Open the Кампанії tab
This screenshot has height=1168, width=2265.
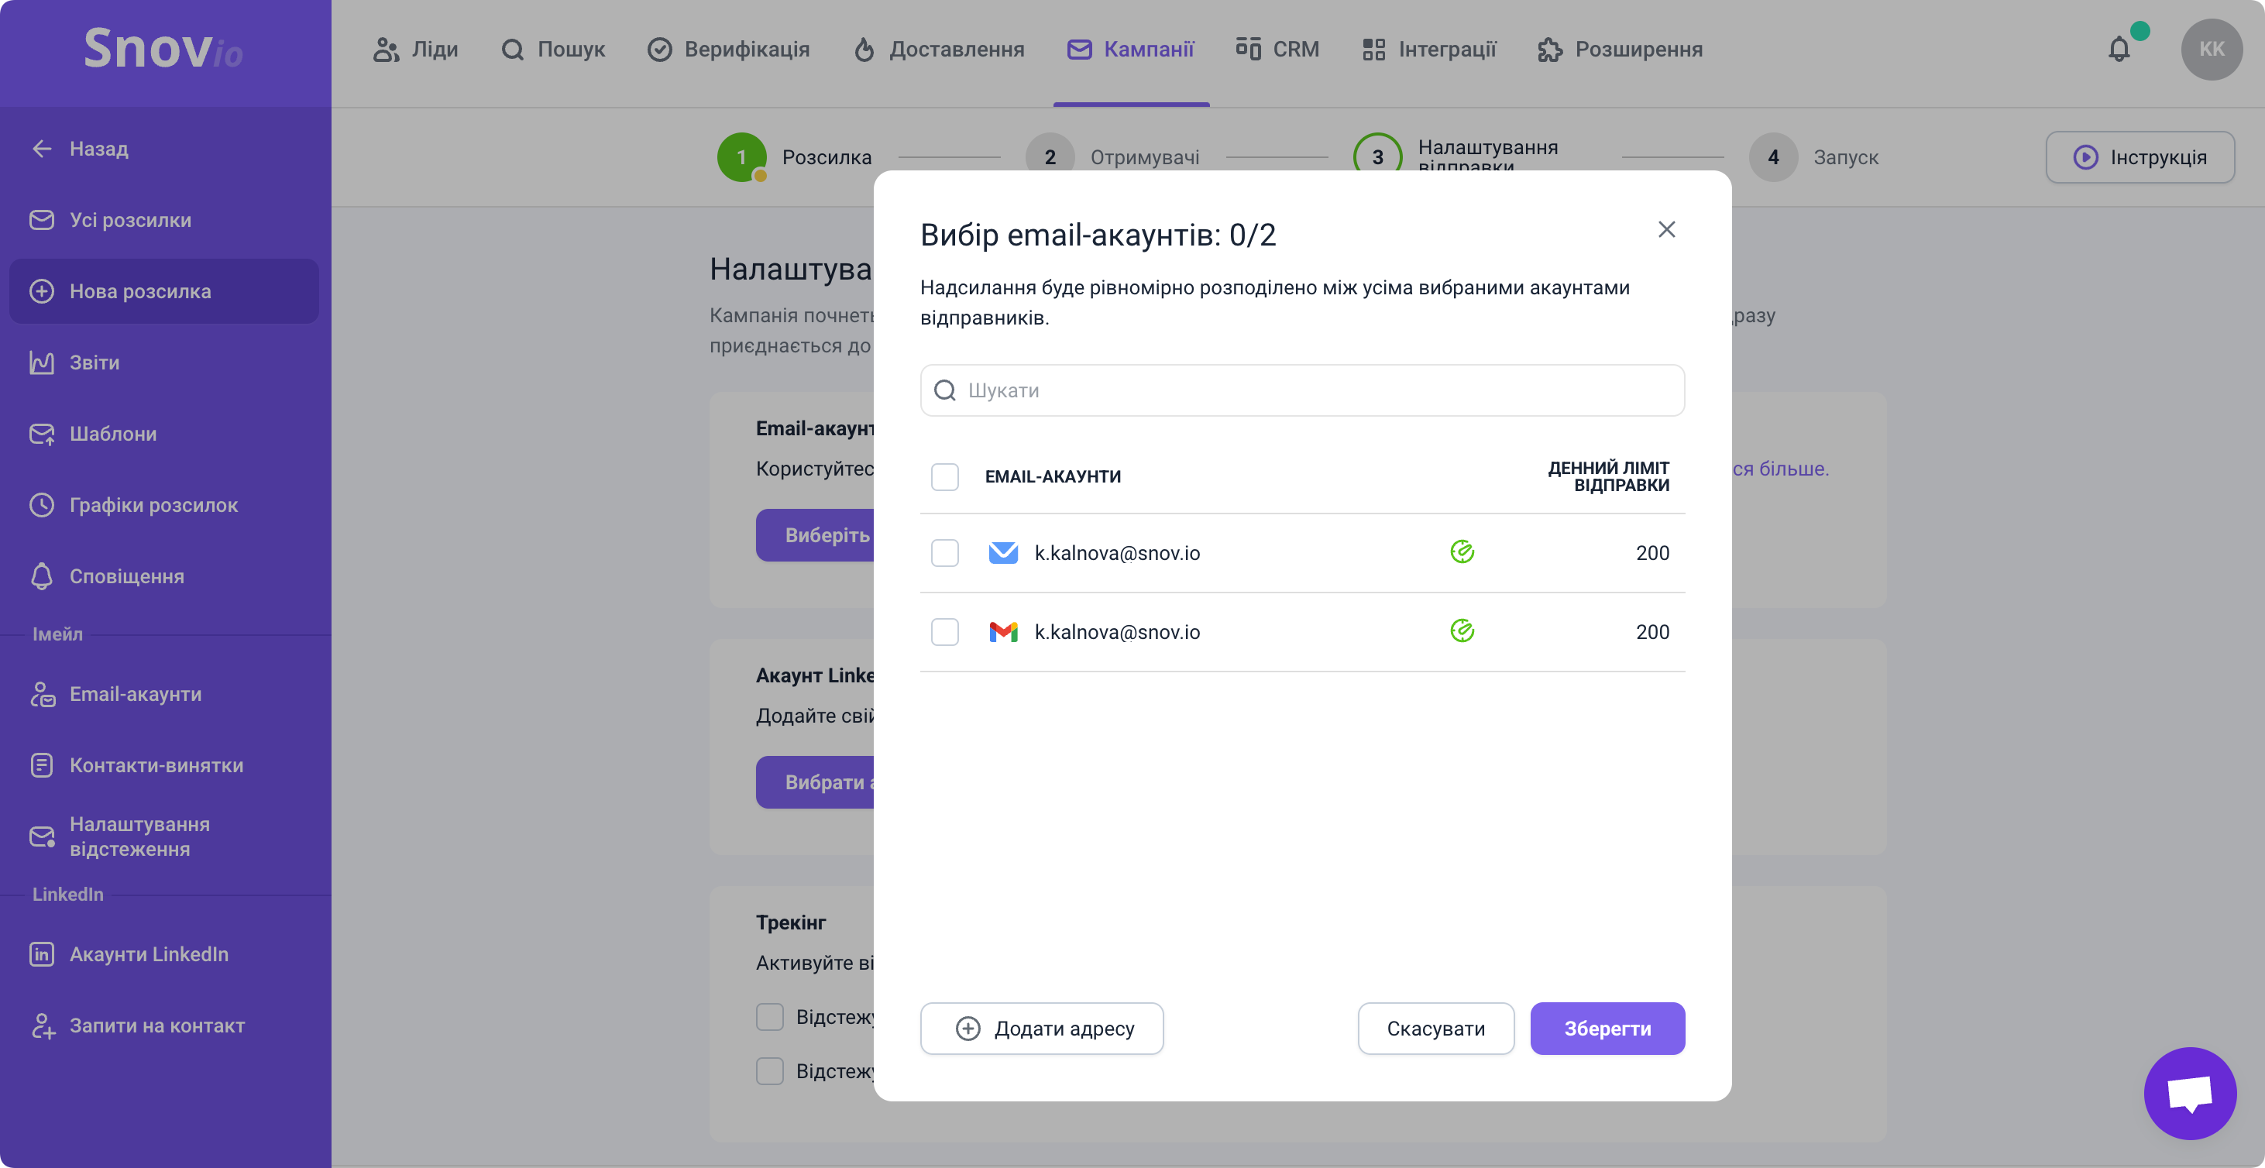click(1131, 50)
